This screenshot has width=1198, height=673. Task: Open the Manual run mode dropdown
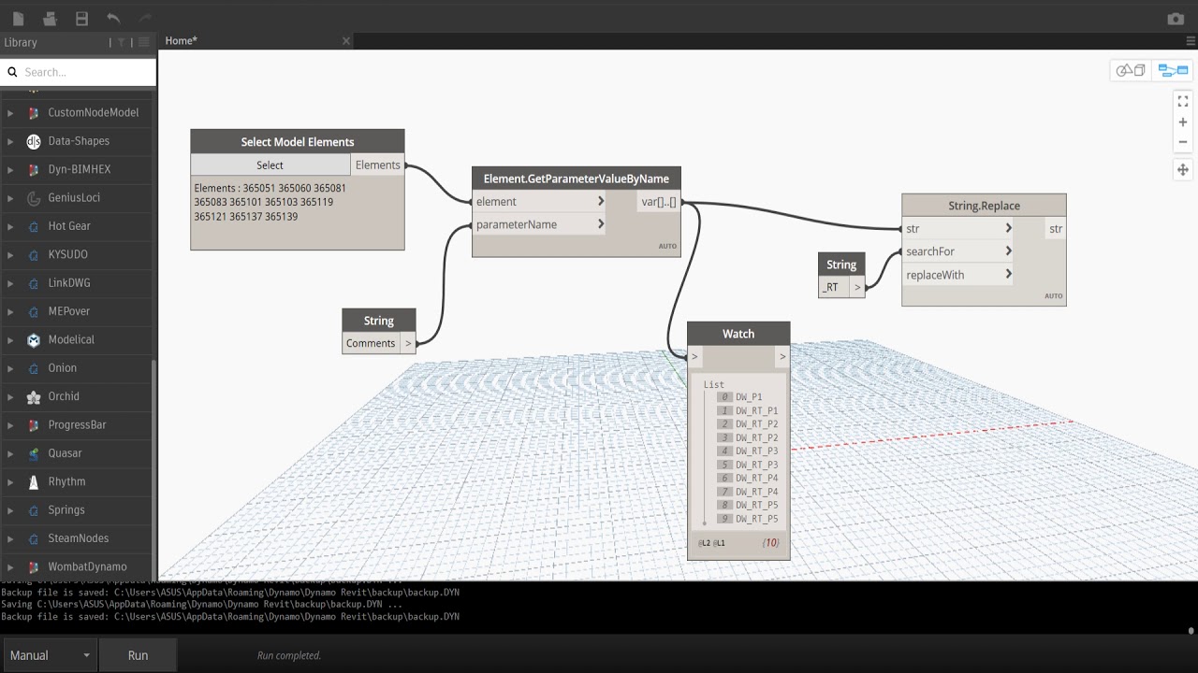tap(50, 655)
